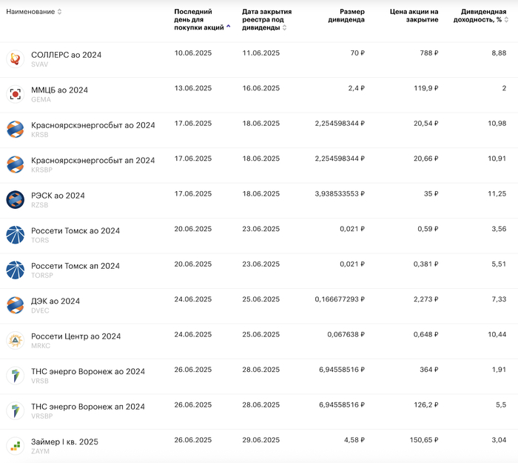Click the РЭСК ао logo icon
Viewport: 518px width, 463px height.
[15, 200]
